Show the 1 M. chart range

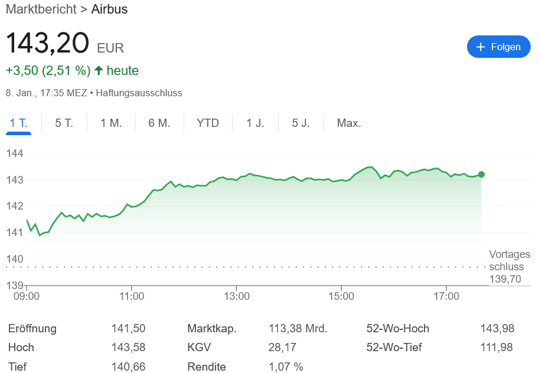coord(111,123)
